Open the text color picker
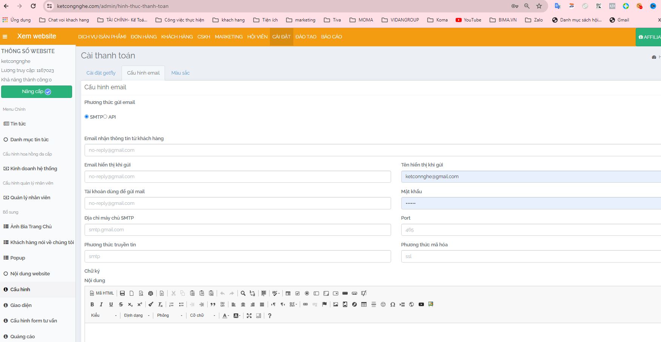Viewport: 661px width, 342px height. point(225,316)
